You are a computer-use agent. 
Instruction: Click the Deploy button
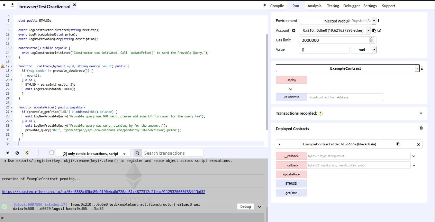pyautogui.click(x=291, y=80)
